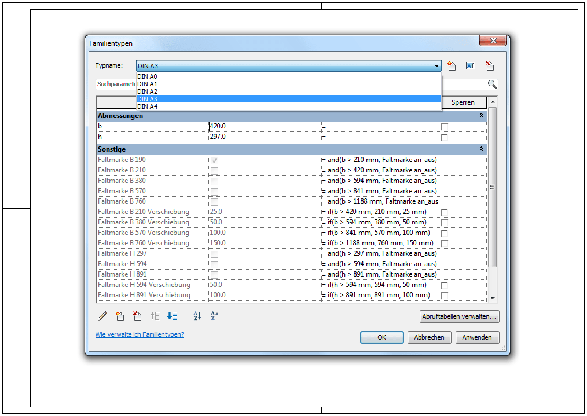
Task: Sort parameters in descending order
Action: coord(214,316)
